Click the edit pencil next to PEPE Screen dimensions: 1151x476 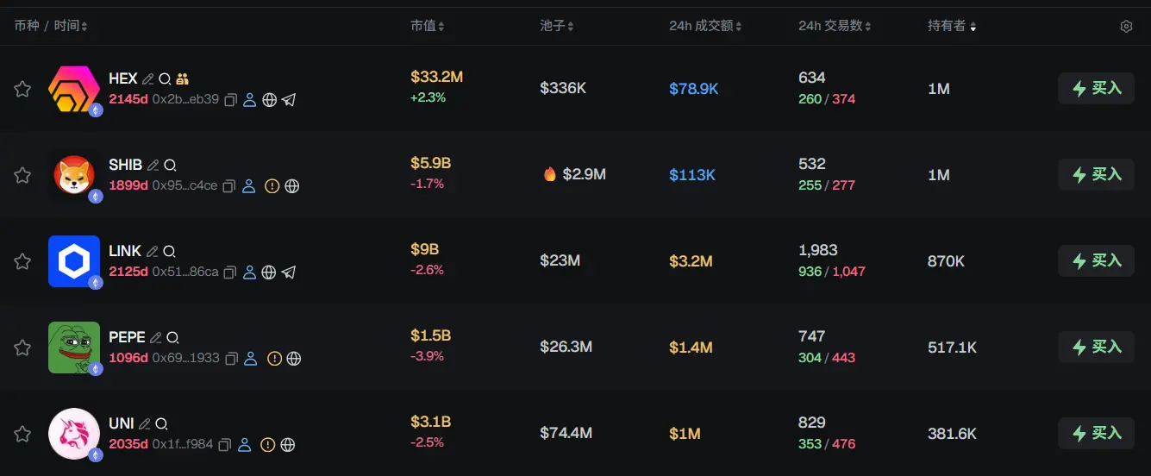click(156, 338)
